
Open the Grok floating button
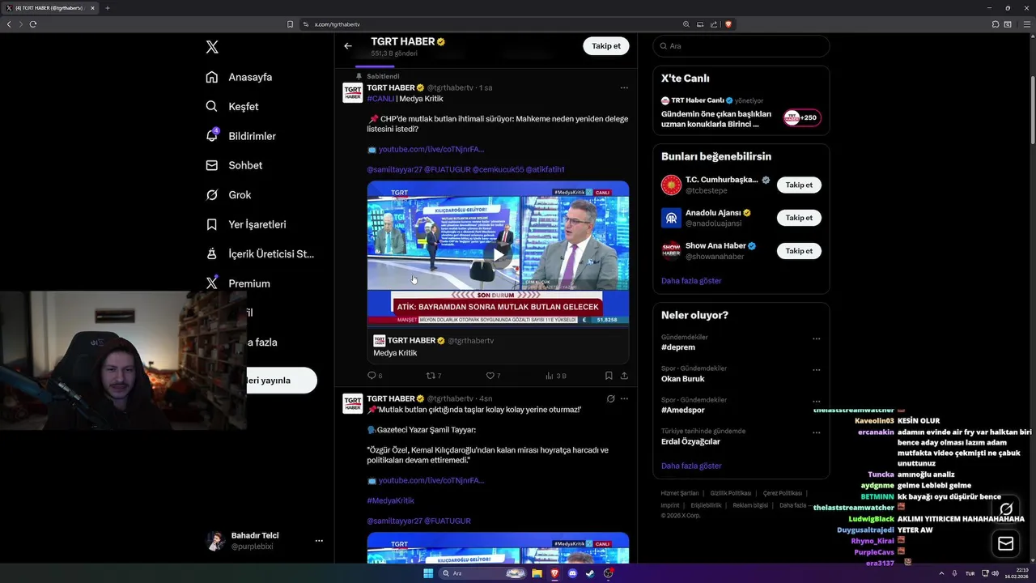pyautogui.click(x=1006, y=509)
